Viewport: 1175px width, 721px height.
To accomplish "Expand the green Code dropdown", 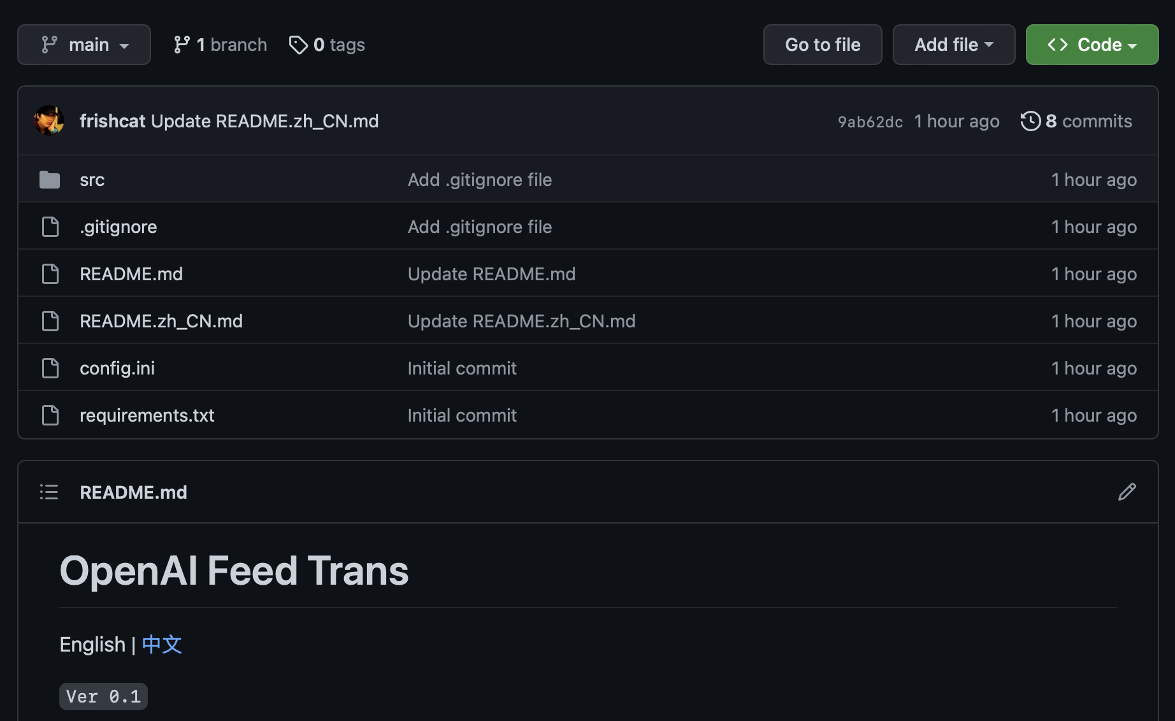I will click(x=1092, y=45).
